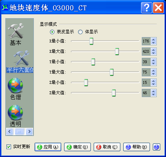Screen dimensions: 166x157
Task: Click the application logo icon in title bar
Action: [x=5, y=7]
